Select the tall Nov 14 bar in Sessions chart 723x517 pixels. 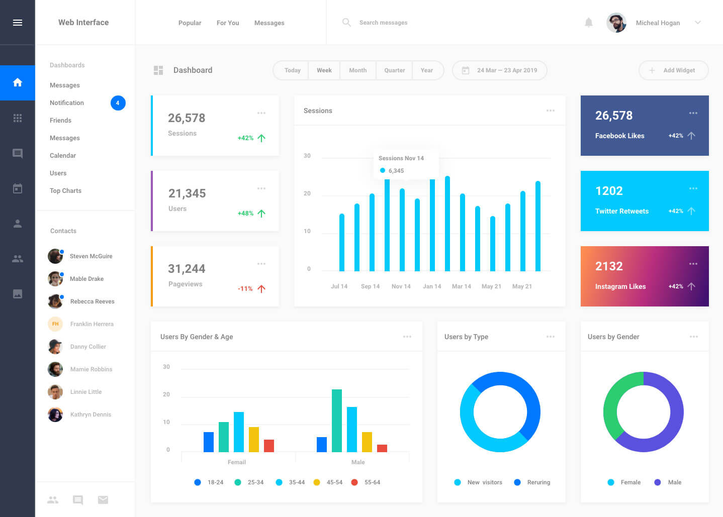[387, 225]
